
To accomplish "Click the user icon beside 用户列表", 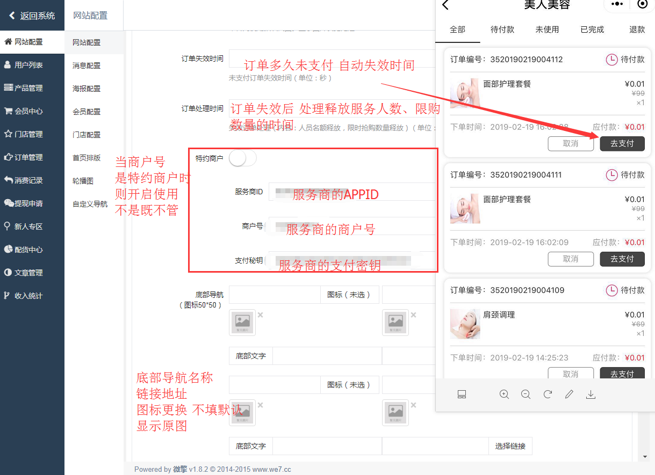I will (x=8, y=64).
